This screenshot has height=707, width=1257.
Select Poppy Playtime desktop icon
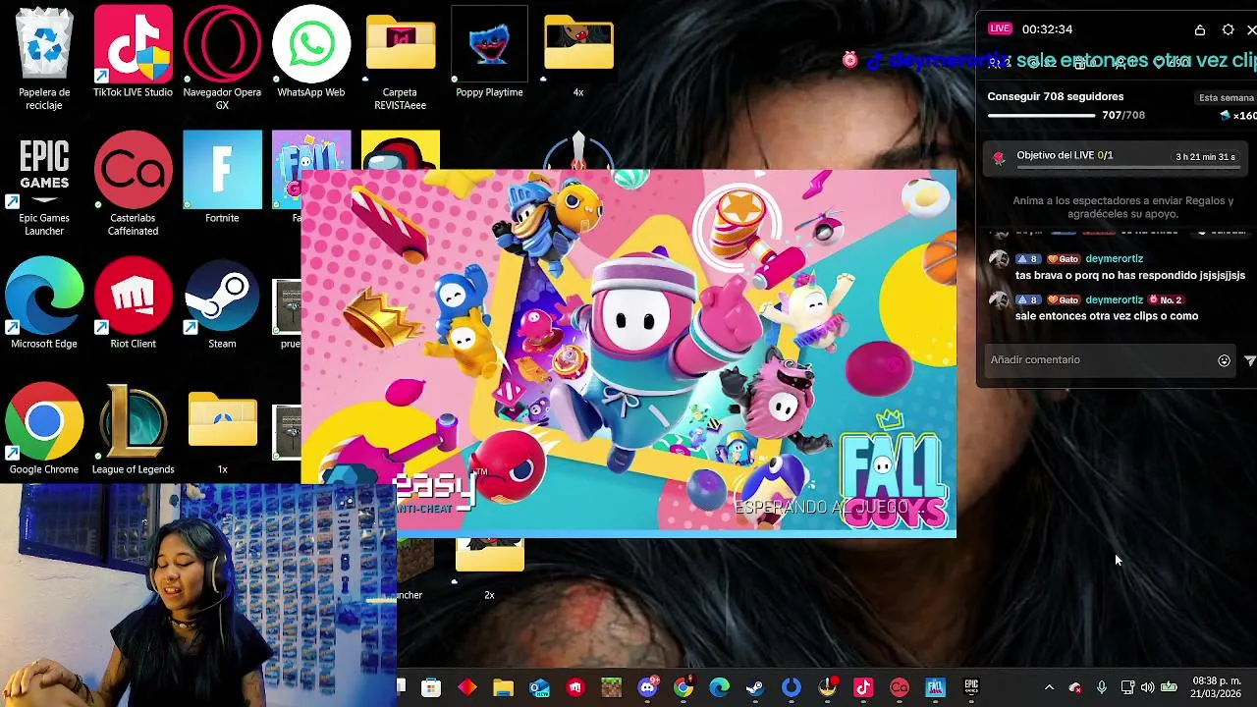[x=489, y=51]
